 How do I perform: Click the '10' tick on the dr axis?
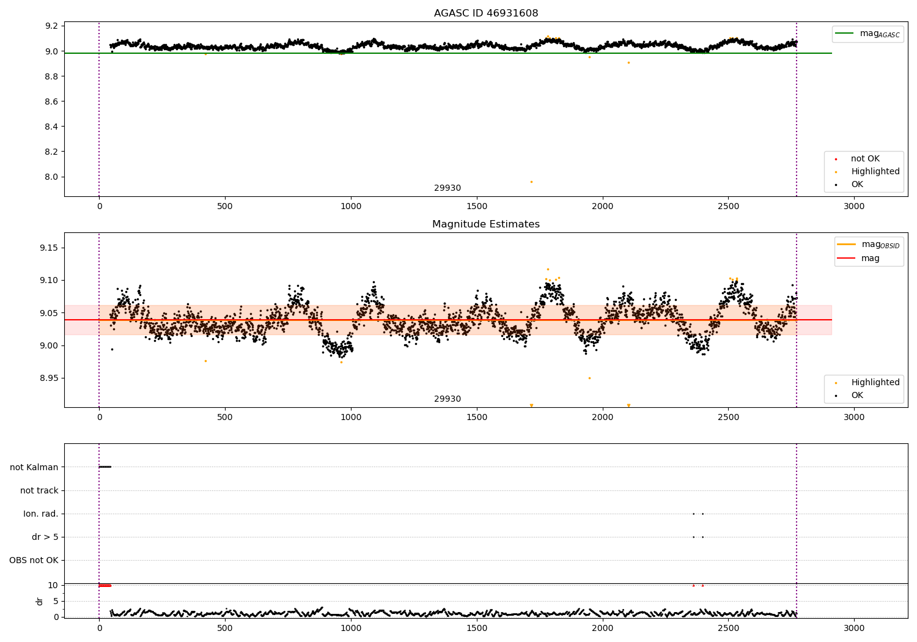tap(53, 586)
